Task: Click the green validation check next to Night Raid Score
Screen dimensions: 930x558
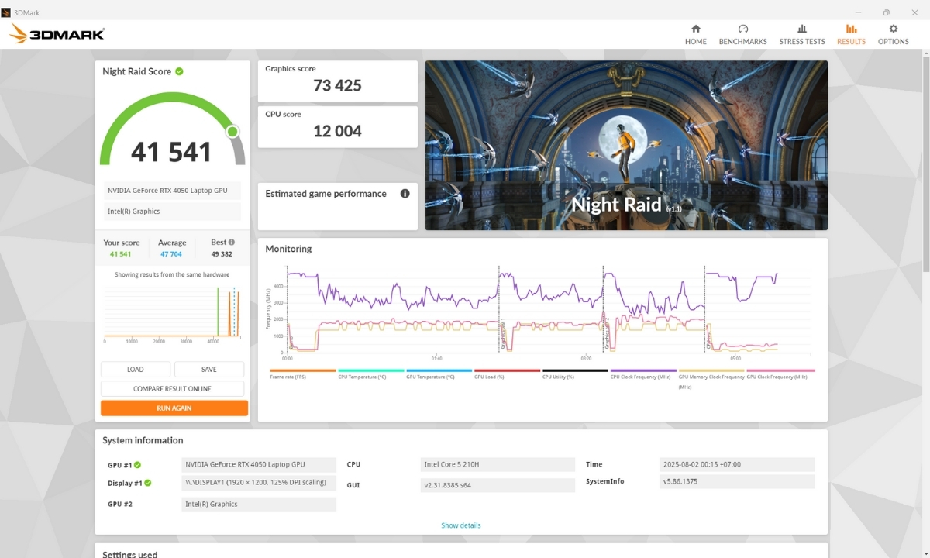Action: [x=179, y=71]
